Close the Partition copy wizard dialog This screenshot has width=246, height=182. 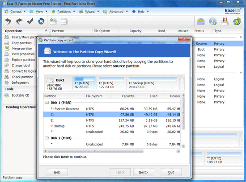pyautogui.click(x=184, y=39)
